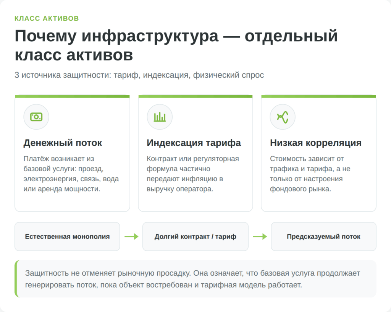Image resolution: width=391 pixels, height=312 pixels.
Task: Select the Предсказуемый поток box
Action: pyautogui.click(x=324, y=236)
